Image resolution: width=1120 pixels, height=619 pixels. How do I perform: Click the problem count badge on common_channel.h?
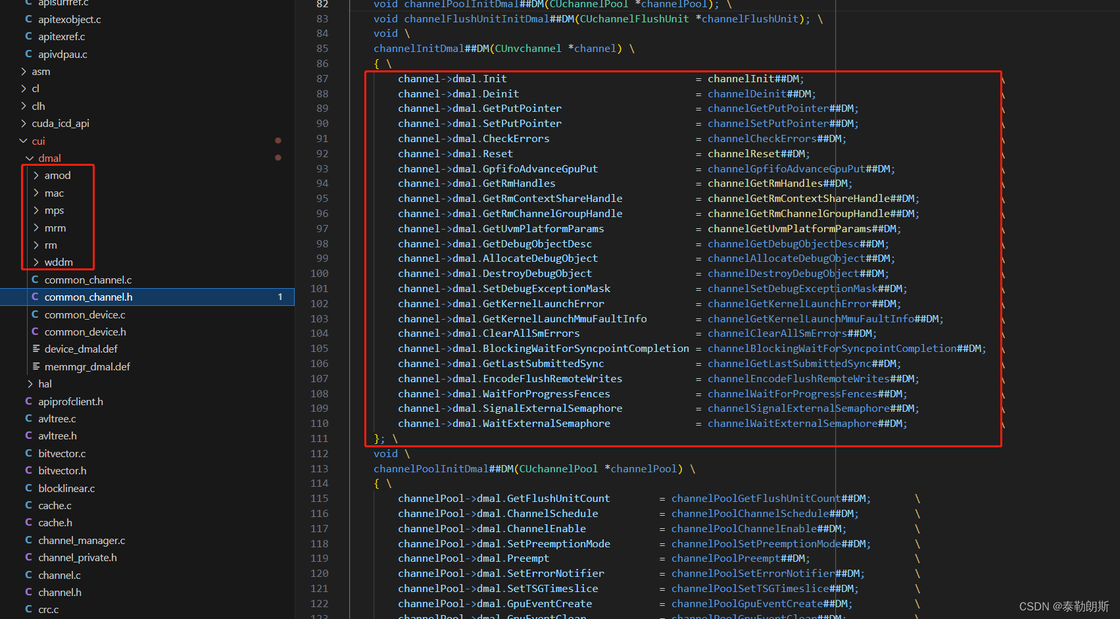tap(280, 297)
